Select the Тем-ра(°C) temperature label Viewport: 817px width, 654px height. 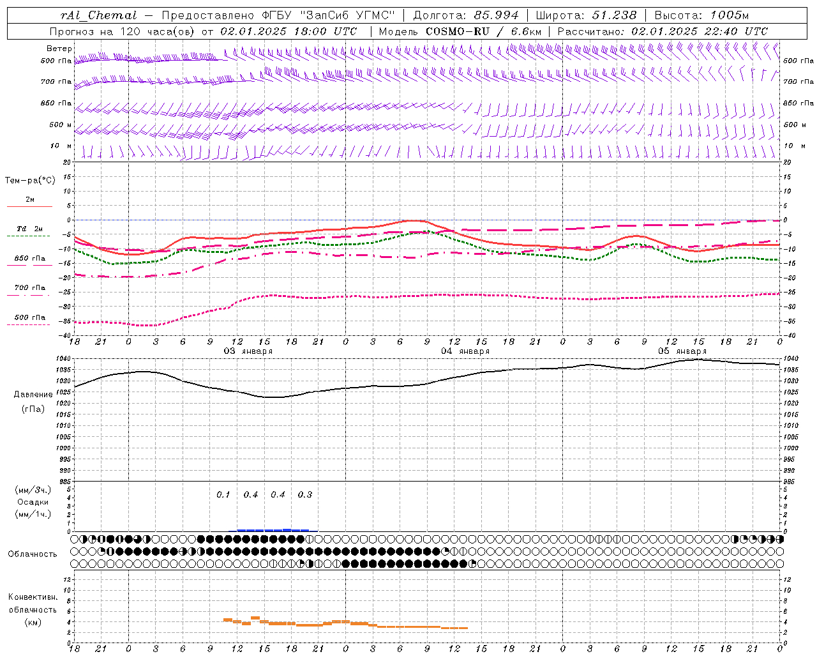pos(30,181)
